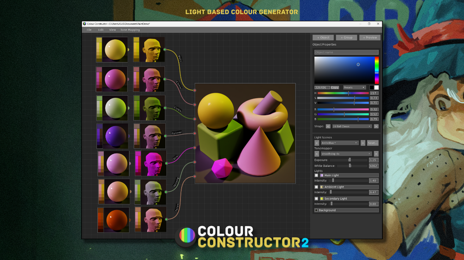Open the Presets dropdown
The image size is (464, 260).
tap(355, 87)
